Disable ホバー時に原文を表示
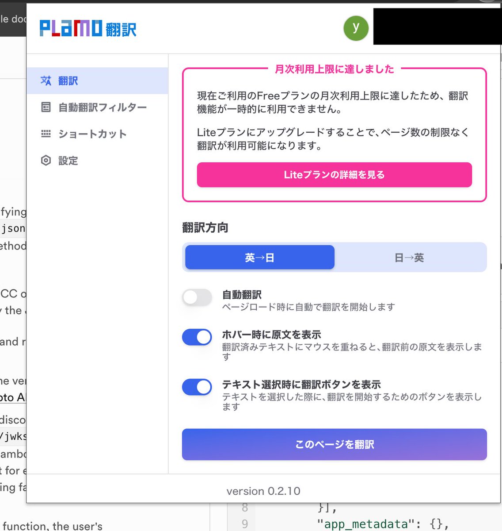Image resolution: width=502 pixels, height=531 pixels. 197,337
